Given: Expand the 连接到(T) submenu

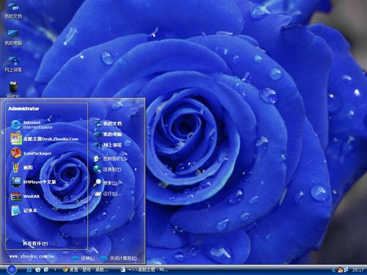Looking at the screenshot, I should click(x=112, y=170).
